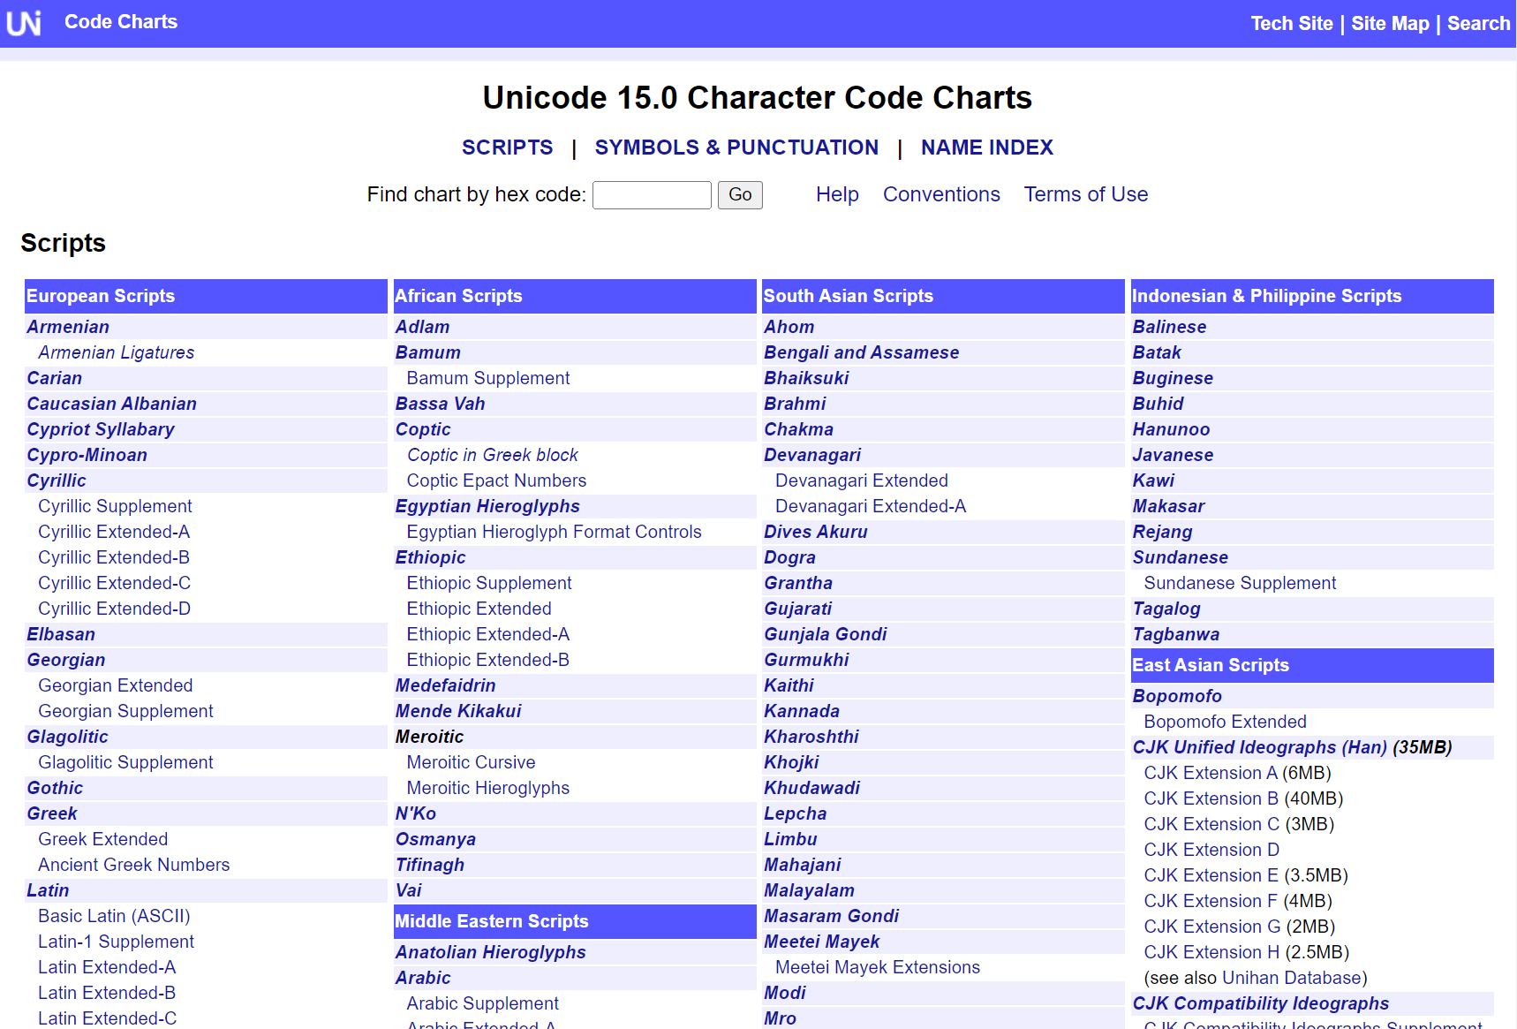Focus the hex code input field
This screenshot has width=1517, height=1029.
(652, 195)
